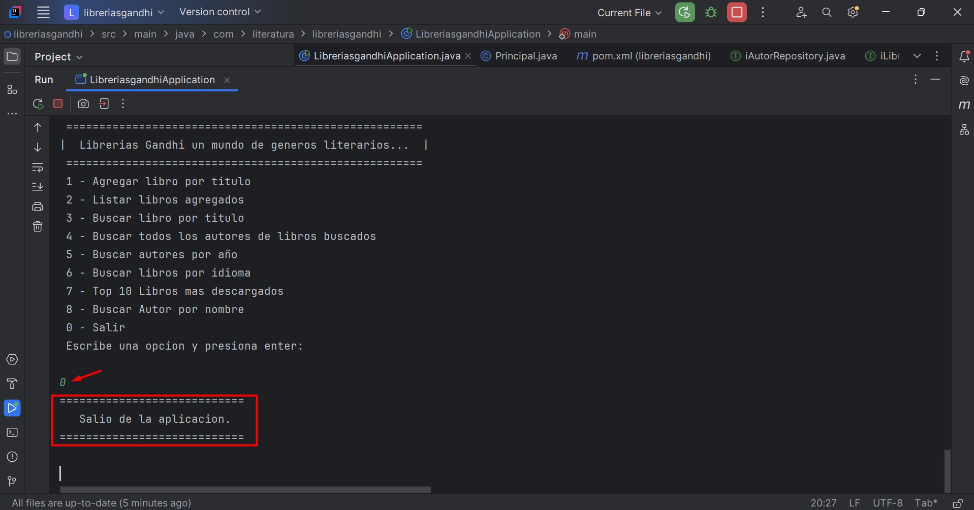This screenshot has height=510, width=974.
Task: Open AI Assistant spiral icon
Action: click(x=964, y=81)
